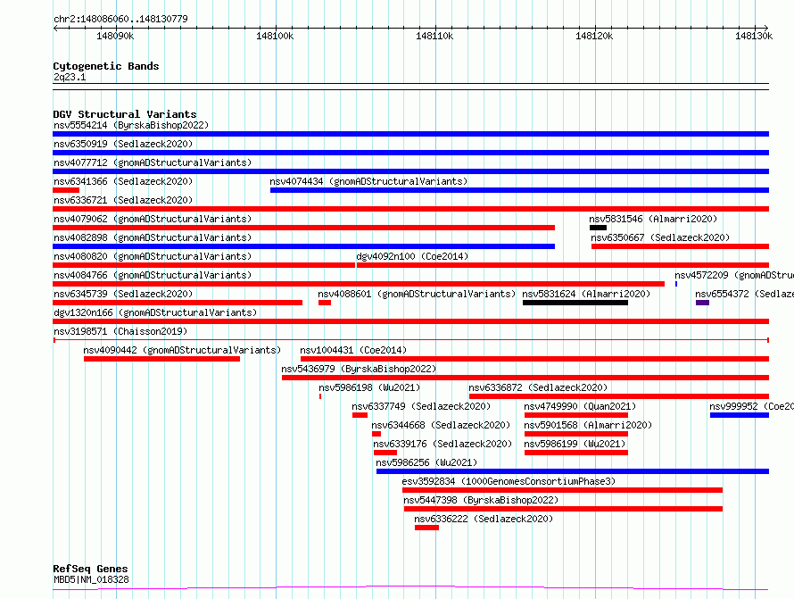Image resolution: width=794 pixels, height=599 pixels.
Task: Click the red bar under nsv5447398
Action: [563, 509]
